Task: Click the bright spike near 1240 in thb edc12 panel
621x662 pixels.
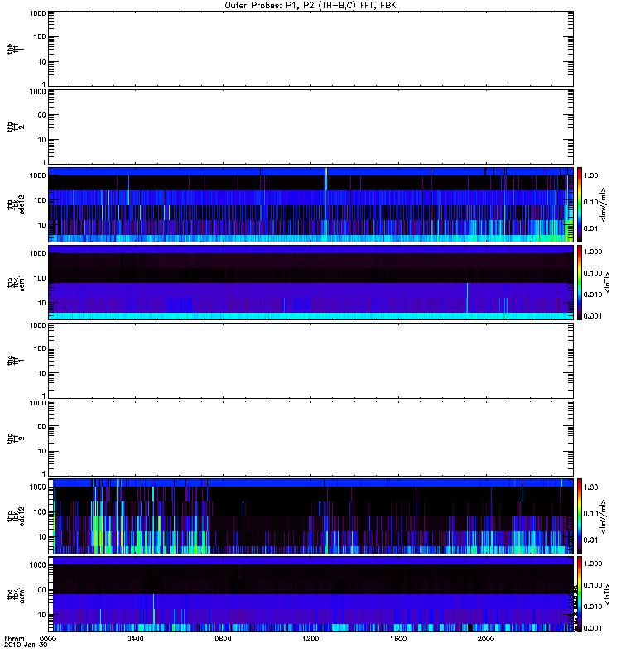Action: tap(326, 204)
